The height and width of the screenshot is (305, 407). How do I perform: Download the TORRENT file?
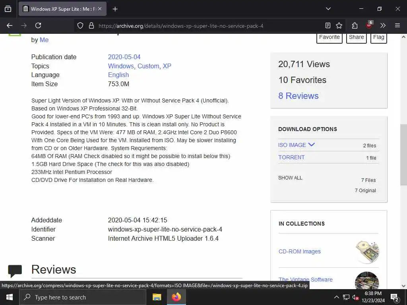291,157
